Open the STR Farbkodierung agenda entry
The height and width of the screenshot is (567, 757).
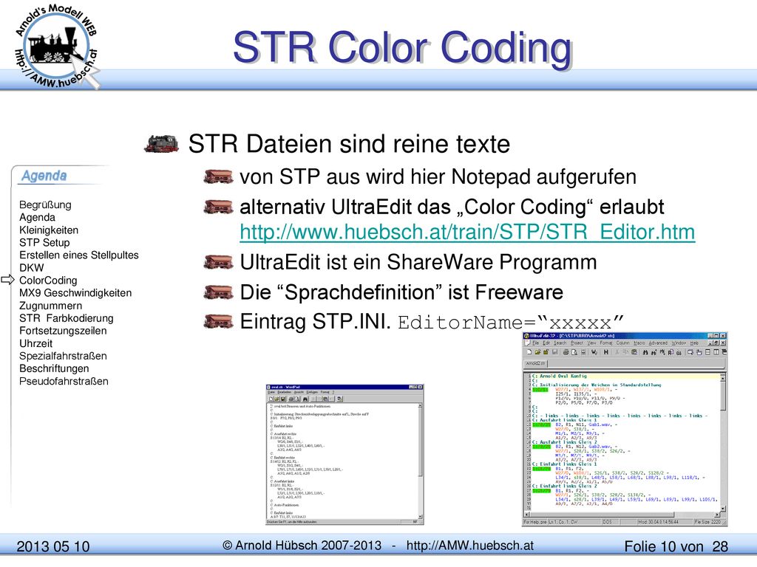tap(67, 318)
